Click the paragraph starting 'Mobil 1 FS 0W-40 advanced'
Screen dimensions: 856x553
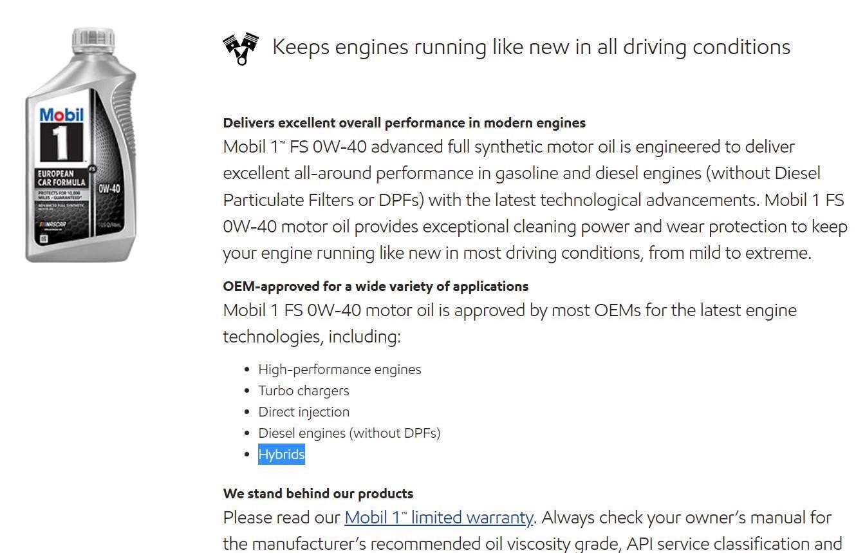(535, 200)
